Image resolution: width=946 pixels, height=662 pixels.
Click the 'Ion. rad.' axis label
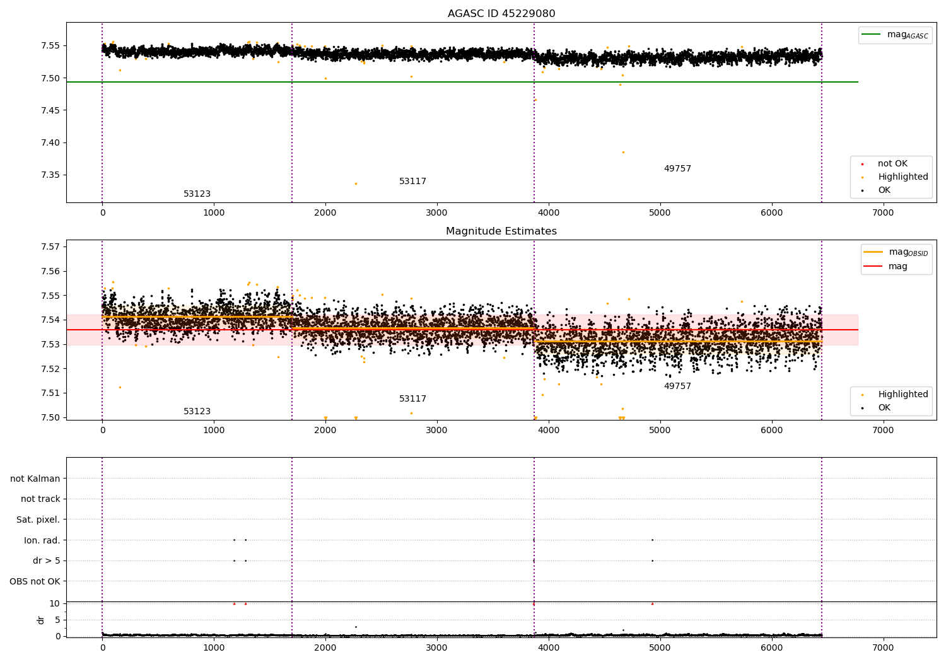click(x=42, y=540)
